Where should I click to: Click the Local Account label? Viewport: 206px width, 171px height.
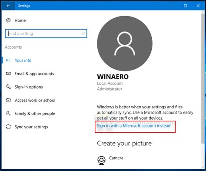tap(110, 84)
